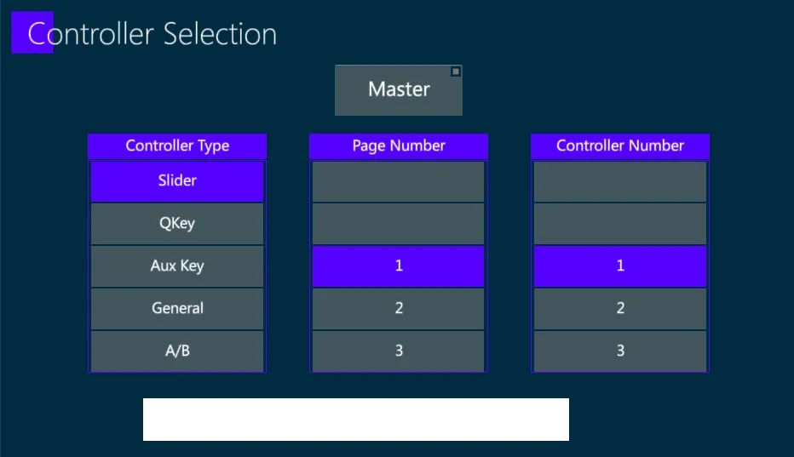Click the Master button

[399, 90]
